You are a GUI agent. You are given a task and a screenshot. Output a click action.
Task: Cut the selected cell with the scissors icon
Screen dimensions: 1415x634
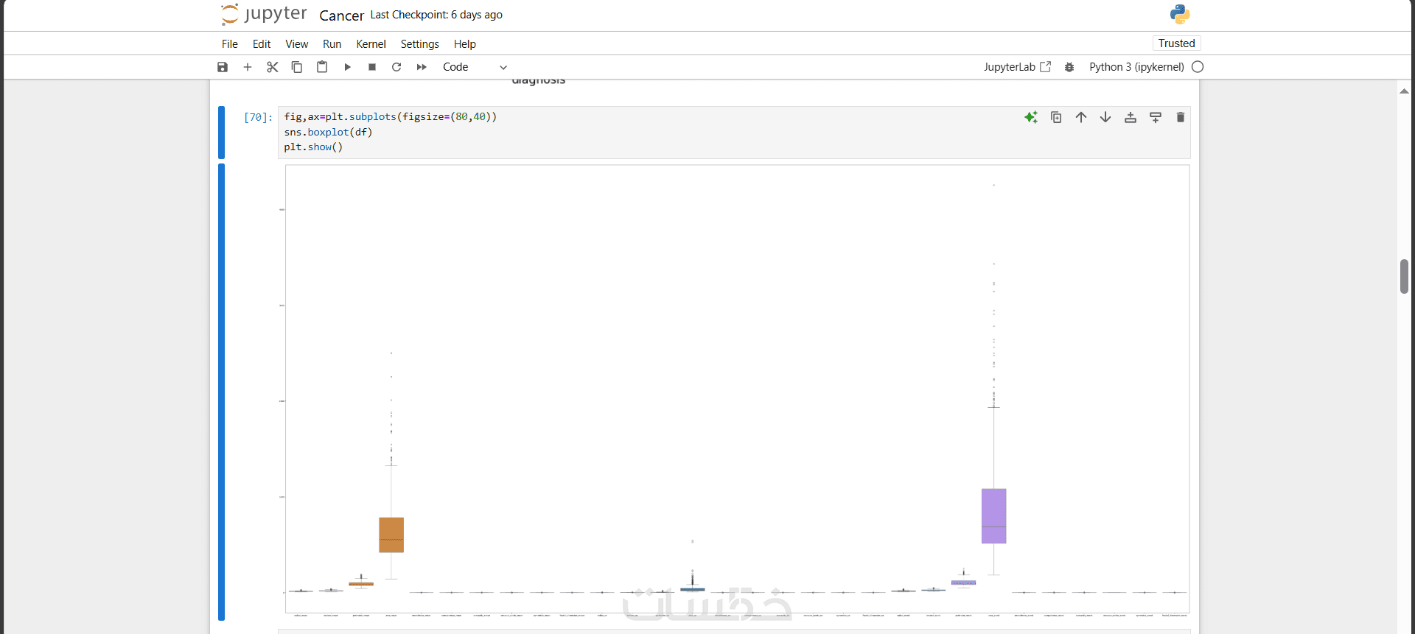[x=273, y=67]
